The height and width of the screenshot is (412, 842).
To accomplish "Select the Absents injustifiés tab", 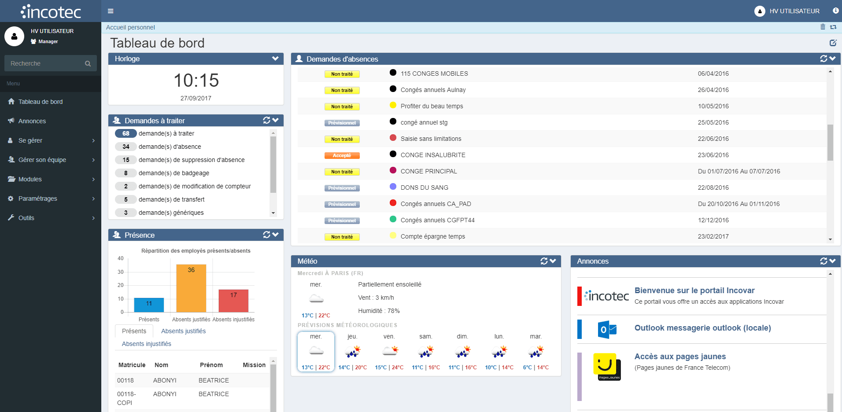I will coord(146,344).
